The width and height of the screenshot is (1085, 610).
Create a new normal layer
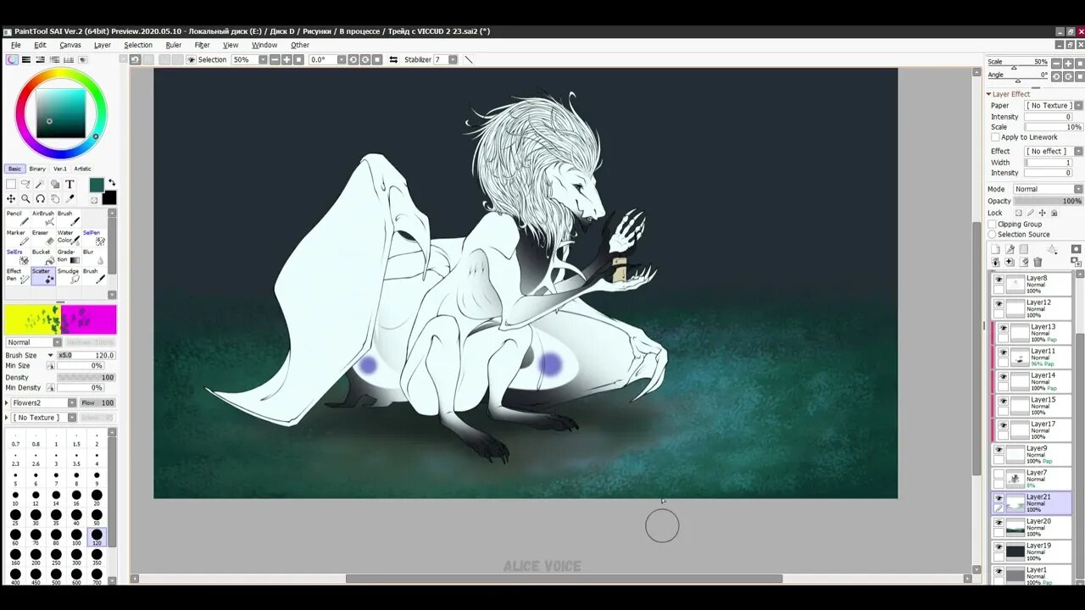click(x=996, y=249)
